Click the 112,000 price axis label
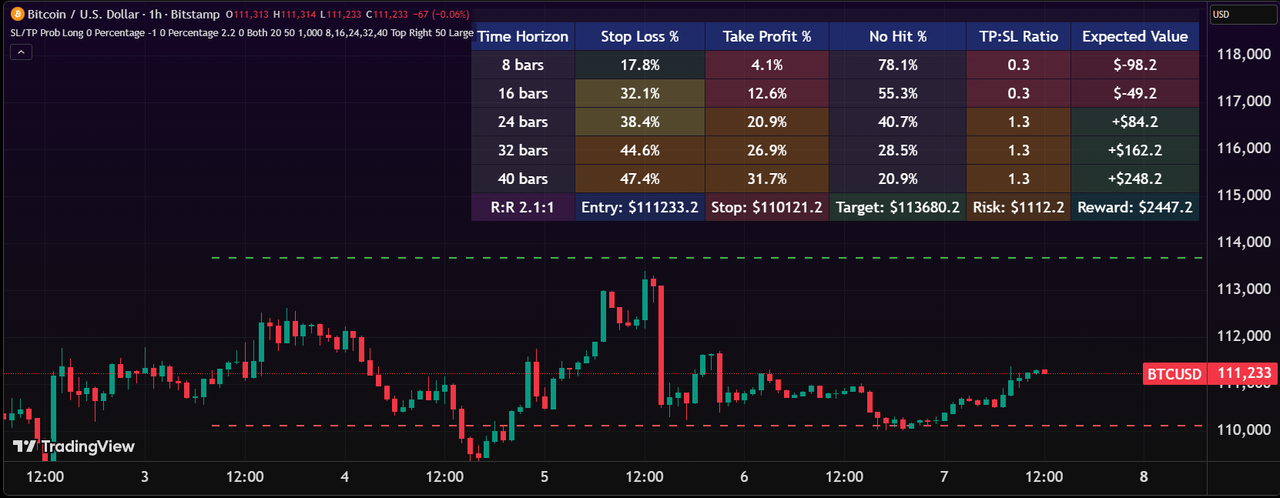This screenshot has height=498, width=1280. coord(1244,336)
